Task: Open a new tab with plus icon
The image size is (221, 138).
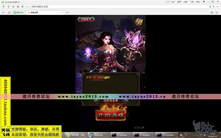Action: coord(67,12)
